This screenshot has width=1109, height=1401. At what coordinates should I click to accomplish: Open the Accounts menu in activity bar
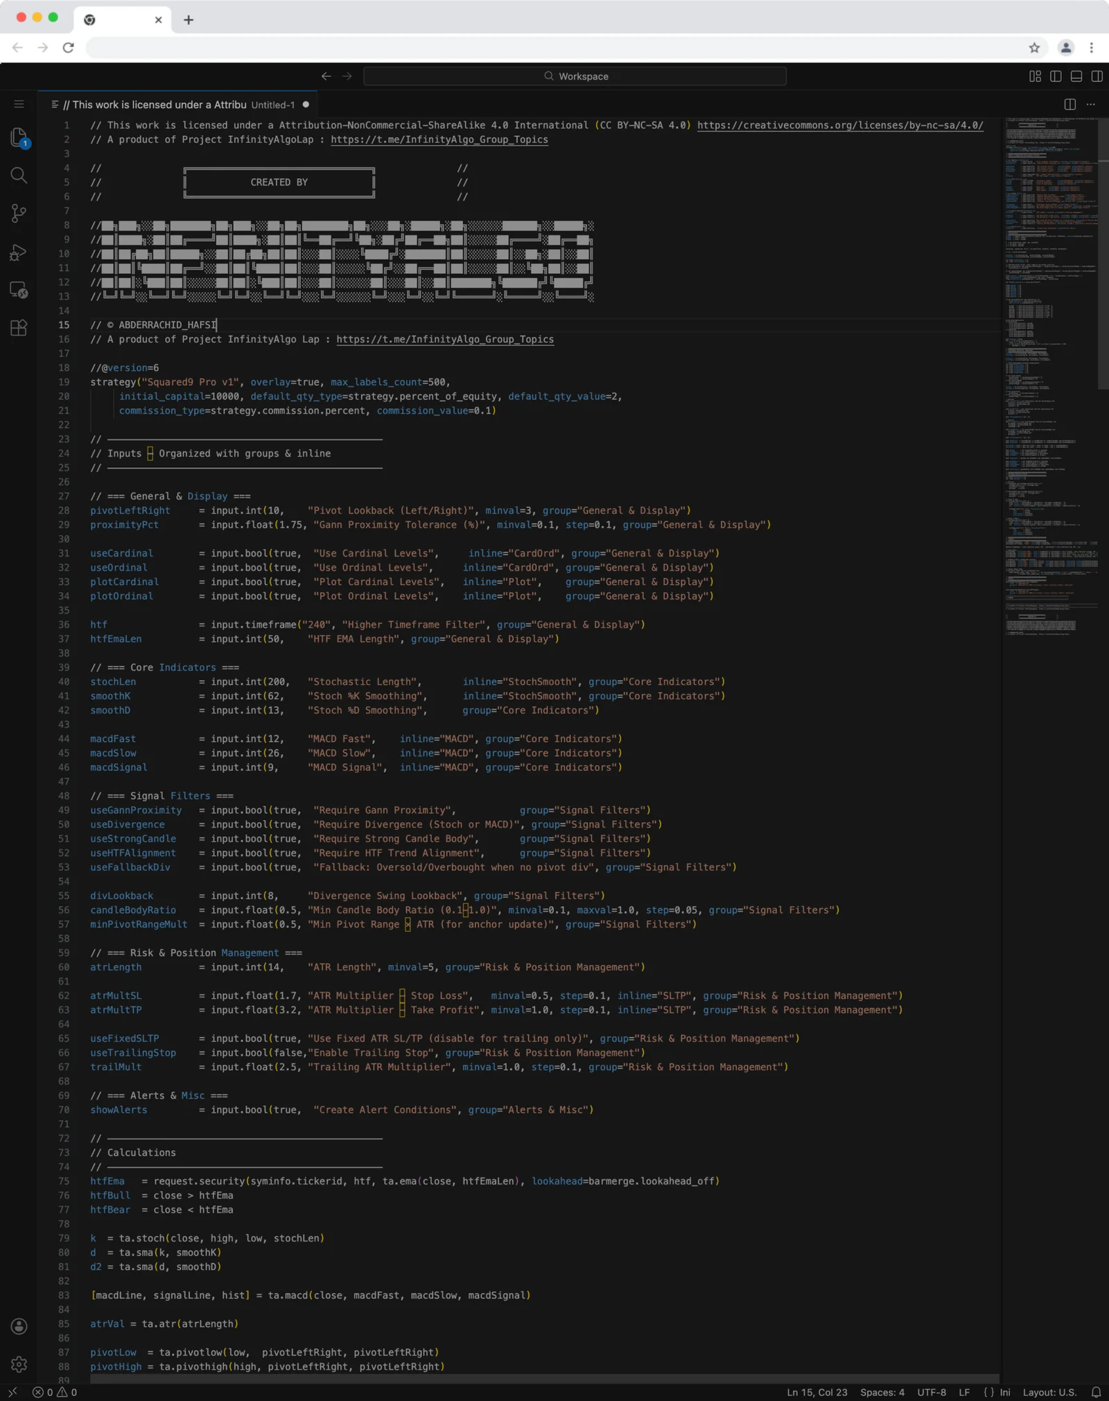click(19, 1326)
